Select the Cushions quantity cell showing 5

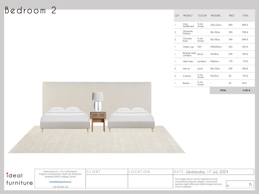pos(175,76)
